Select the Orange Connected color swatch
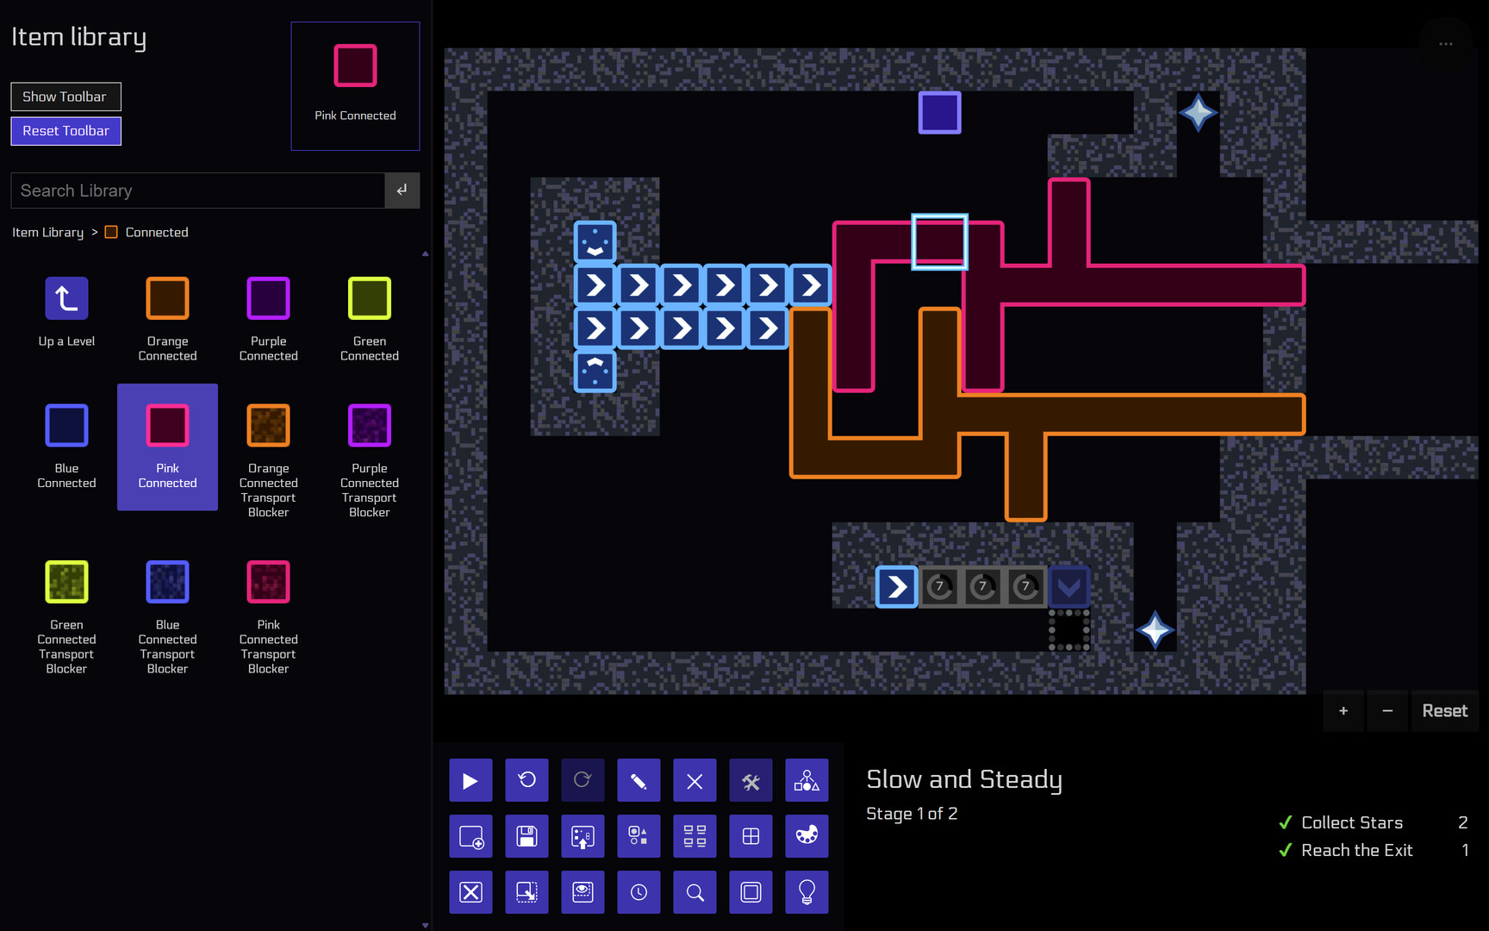Image resolution: width=1489 pixels, height=931 pixels. point(166,297)
